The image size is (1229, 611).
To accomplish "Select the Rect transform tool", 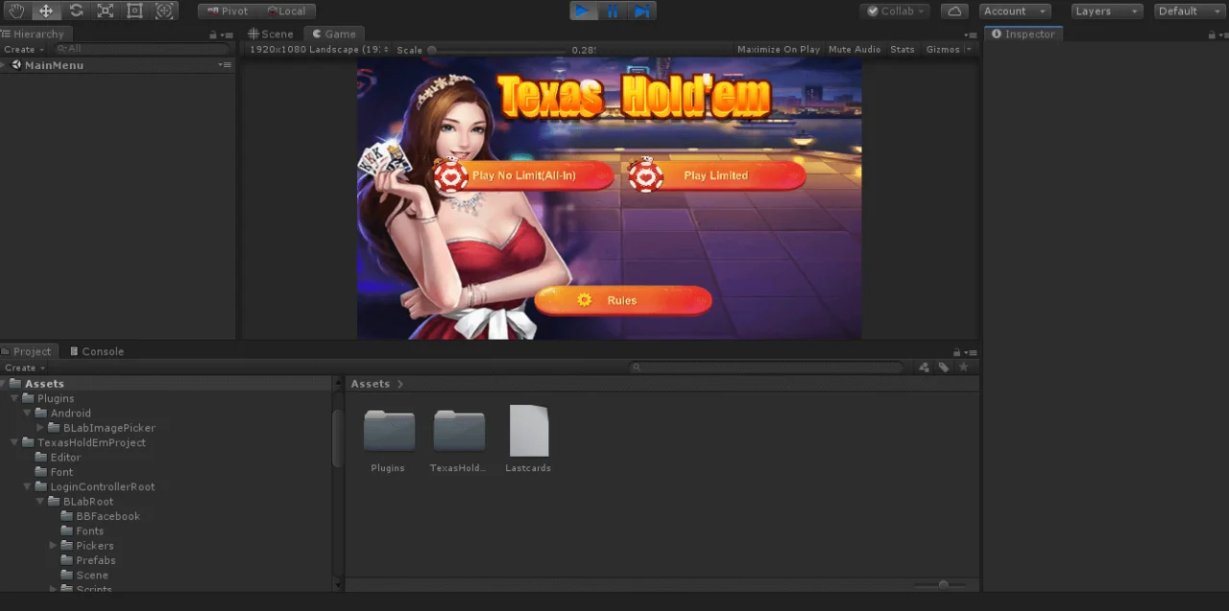I will [x=134, y=11].
